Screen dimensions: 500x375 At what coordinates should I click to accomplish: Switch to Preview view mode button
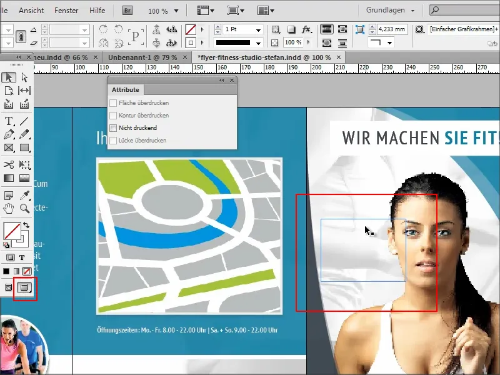24,287
